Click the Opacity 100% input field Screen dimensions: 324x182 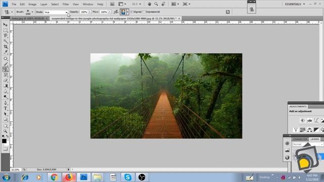pyautogui.click(x=84, y=12)
